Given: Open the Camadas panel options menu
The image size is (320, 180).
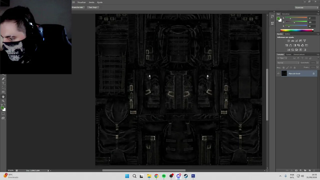Looking at the screenshot, I should tap(318, 54).
